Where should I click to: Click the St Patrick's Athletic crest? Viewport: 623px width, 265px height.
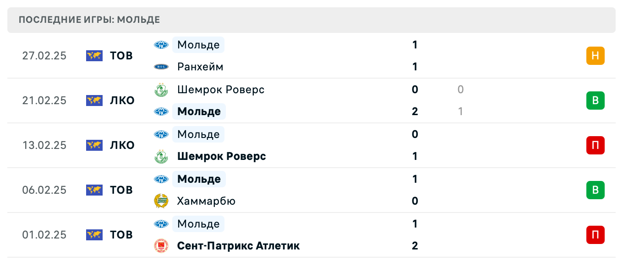click(161, 246)
